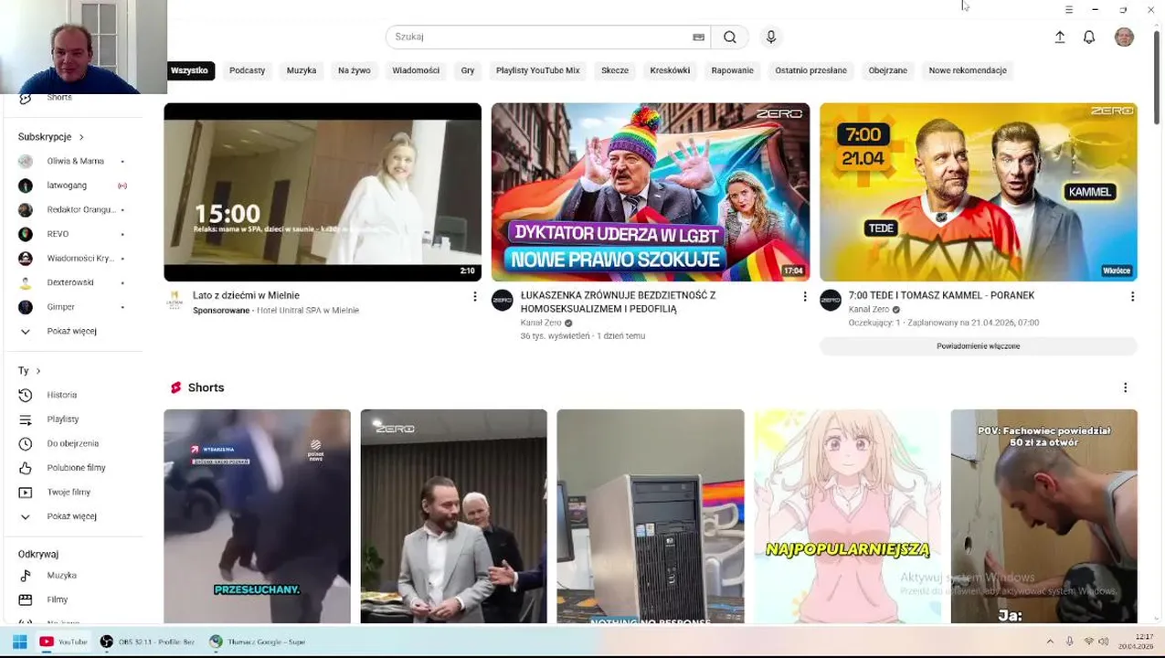Image resolution: width=1165 pixels, height=658 pixels.
Task: Play the TEDE and KAMMEL thumbnail
Action: click(x=978, y=192)
